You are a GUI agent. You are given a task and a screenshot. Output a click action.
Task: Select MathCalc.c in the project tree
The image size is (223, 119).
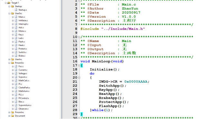[24, 81]
